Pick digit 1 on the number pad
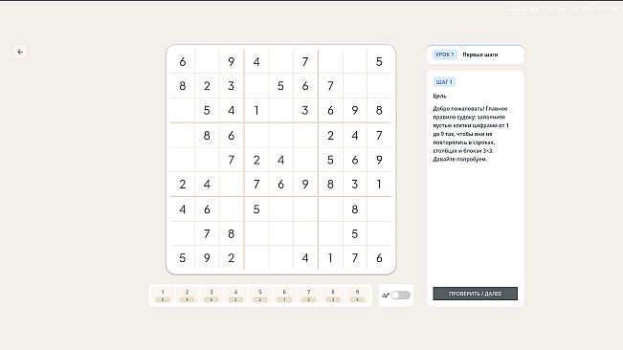The height and width of the screenshot is (350, 623). click(163, 295)
